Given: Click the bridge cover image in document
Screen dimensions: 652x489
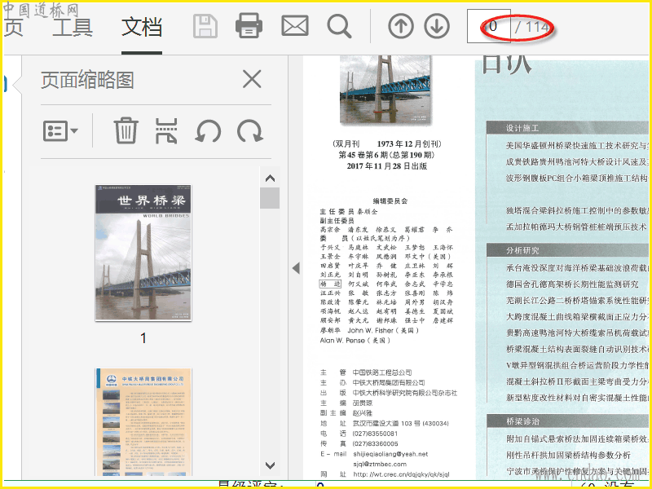Looking at the screenshot, I should click(x=385, y=89).
